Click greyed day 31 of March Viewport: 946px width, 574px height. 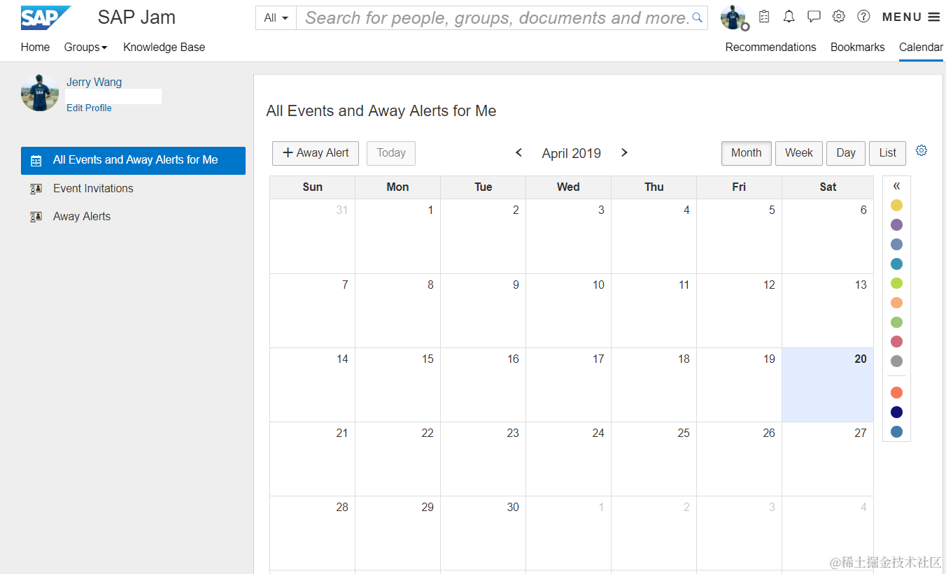[x=313, y=236]
